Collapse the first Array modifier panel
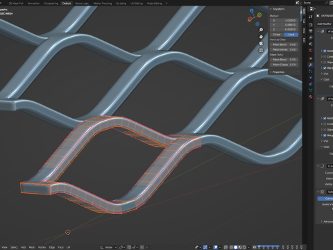333x250 pixels. (x=318, y=31)
